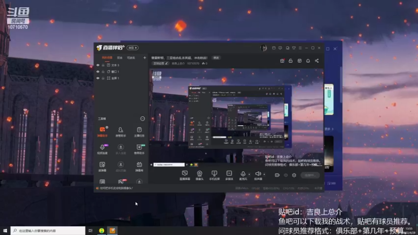Open streaming settings gear icon
This screenshot has height=235, width=418.
pyautogui.click(x=294, y=175)
